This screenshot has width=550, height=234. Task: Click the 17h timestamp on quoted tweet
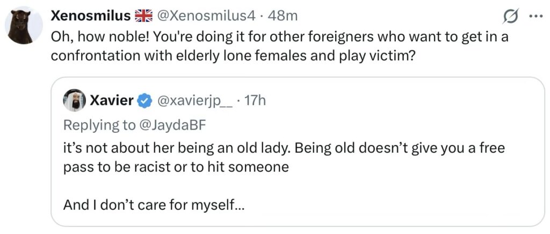click(255, 100)
